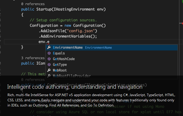Image resolution: width=183 pixels, height=116 pixels.
Task: Click the "Intelligent code authoring" caption heading
Action: coord(75,87)
